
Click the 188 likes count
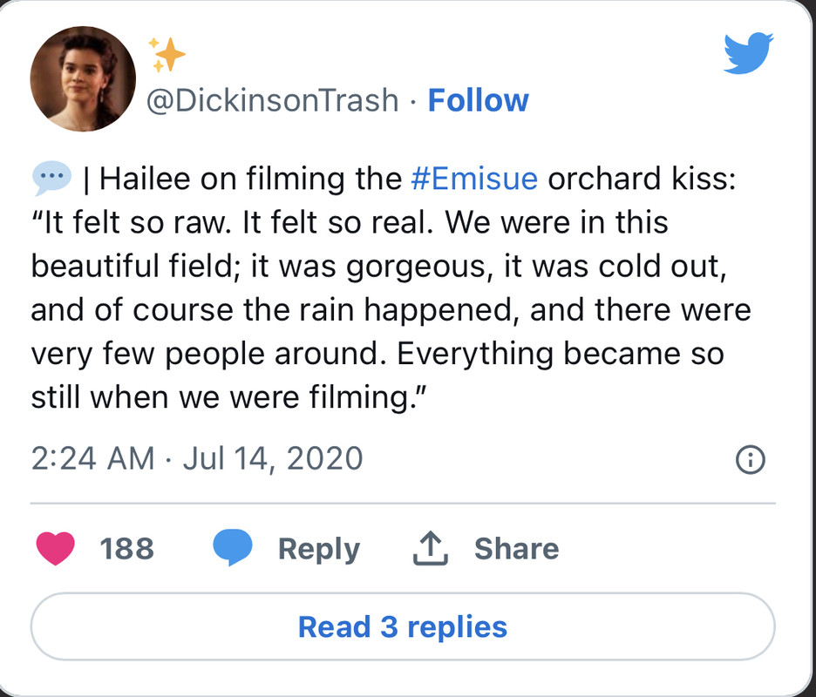point(126,549)
